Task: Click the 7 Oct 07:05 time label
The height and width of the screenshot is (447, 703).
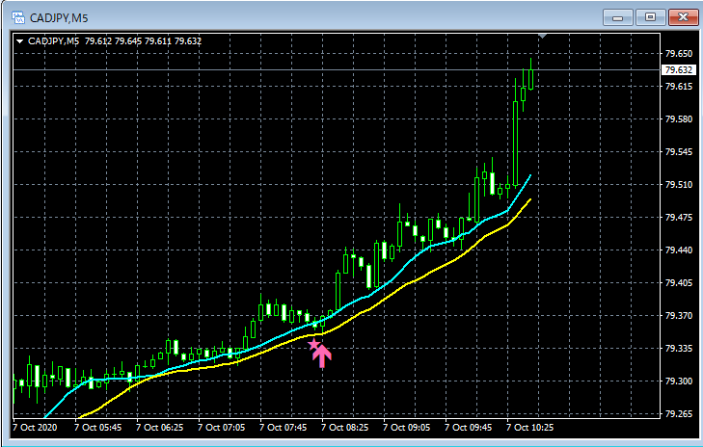Action: [x=222, y=428]
